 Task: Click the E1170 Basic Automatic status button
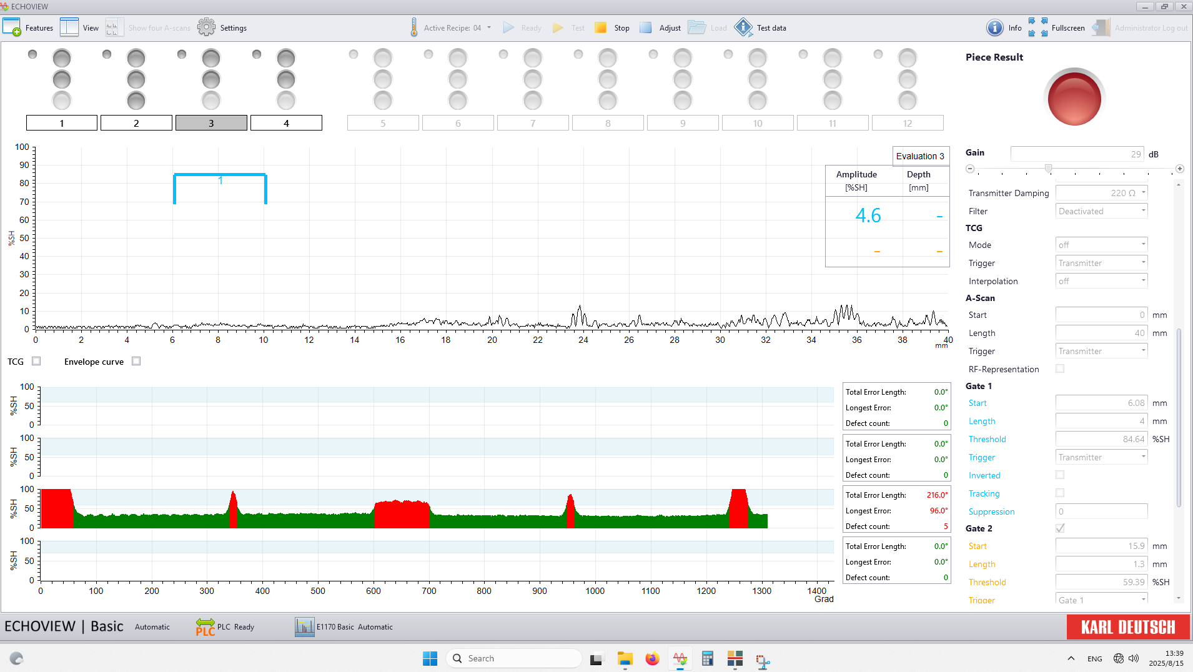(344, 627)
